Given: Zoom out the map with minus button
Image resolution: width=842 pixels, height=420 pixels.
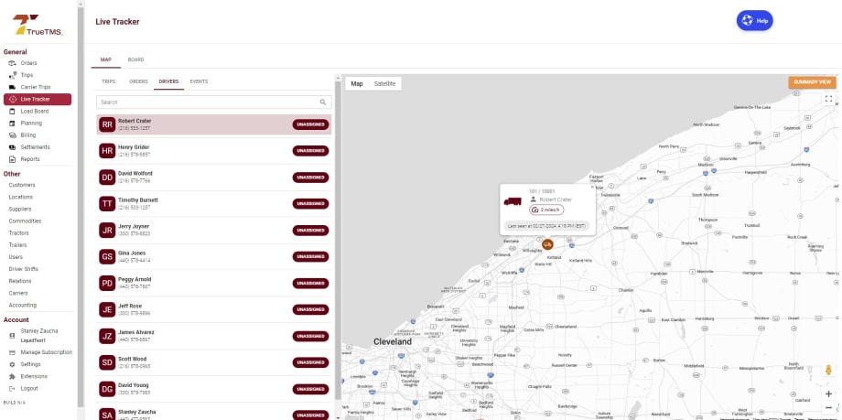Looking at the screenshot, I should (828, 407).
